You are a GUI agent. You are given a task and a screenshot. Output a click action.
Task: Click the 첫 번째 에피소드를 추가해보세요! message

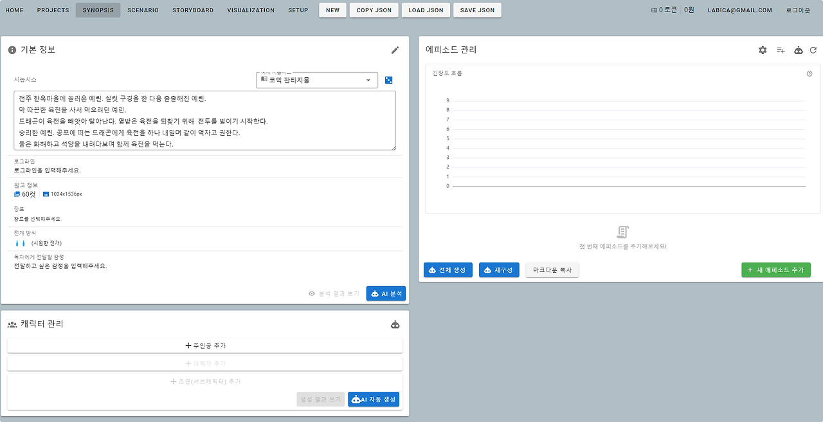pyautogui.click(x=622, y=246)
